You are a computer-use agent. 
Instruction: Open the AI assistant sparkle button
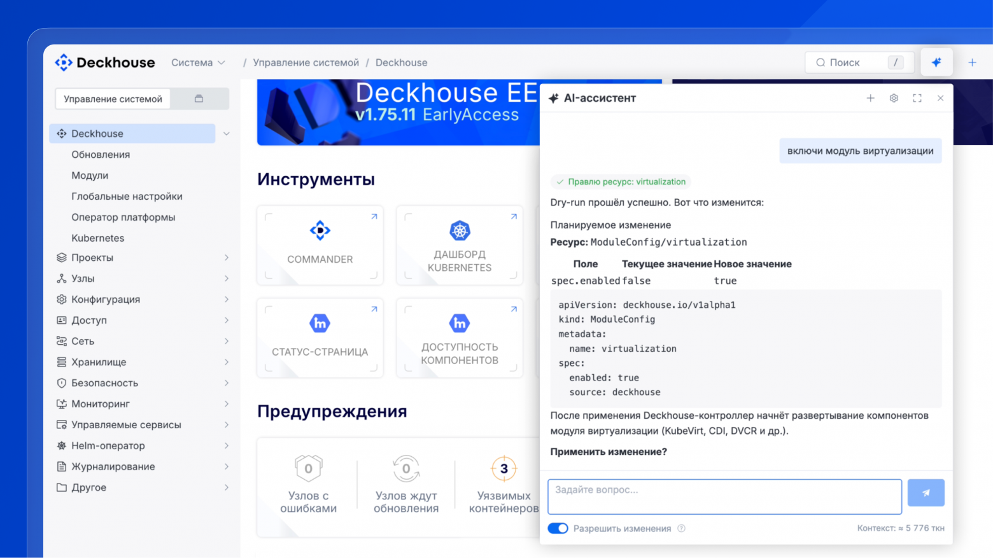coord(936,62)
